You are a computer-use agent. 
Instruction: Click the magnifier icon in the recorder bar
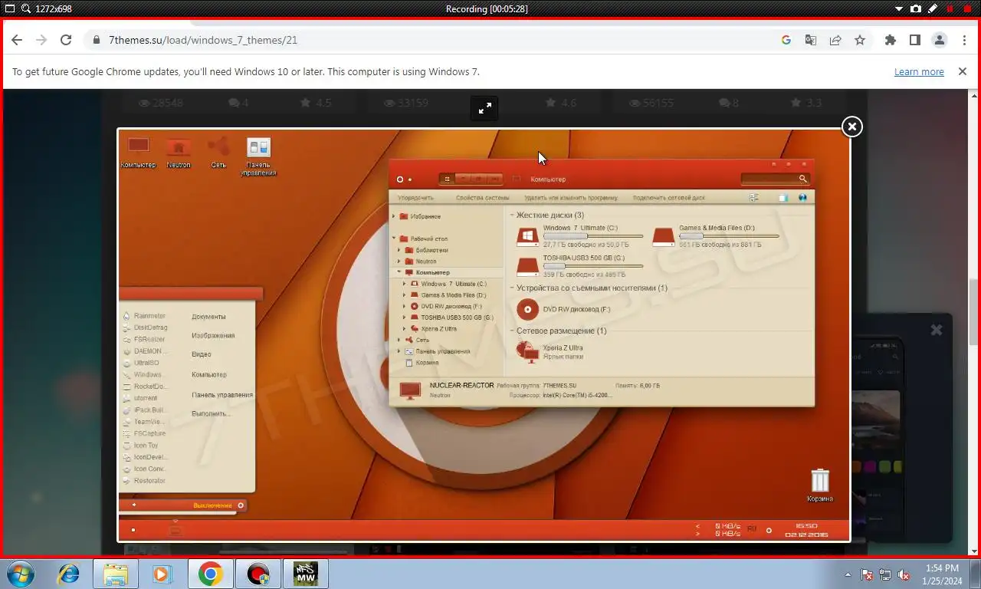[25, 8]
